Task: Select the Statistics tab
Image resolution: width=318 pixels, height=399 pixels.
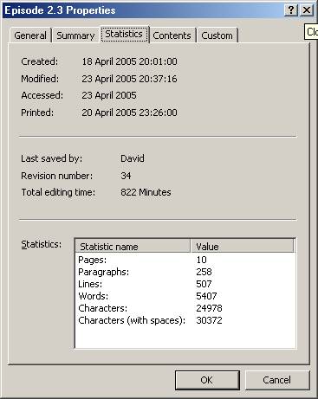Action: coord(124,34)
